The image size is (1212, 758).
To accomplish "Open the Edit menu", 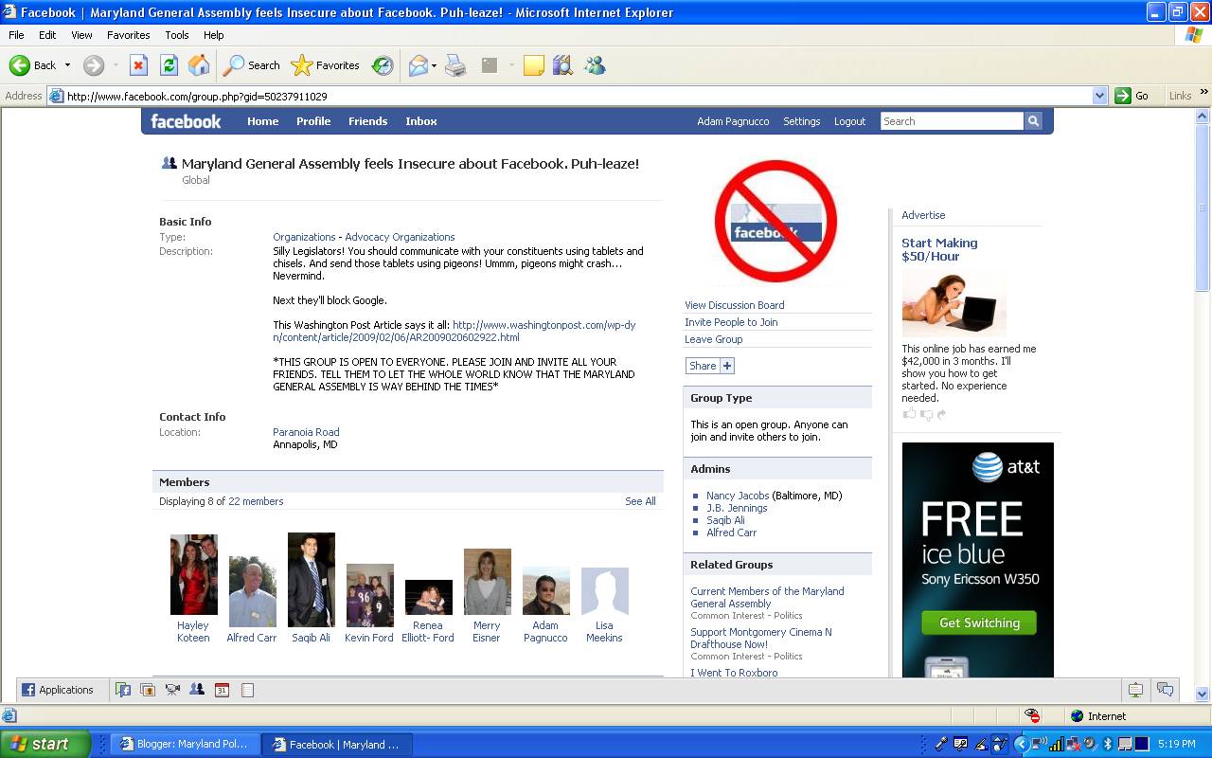I will point(47,35).
